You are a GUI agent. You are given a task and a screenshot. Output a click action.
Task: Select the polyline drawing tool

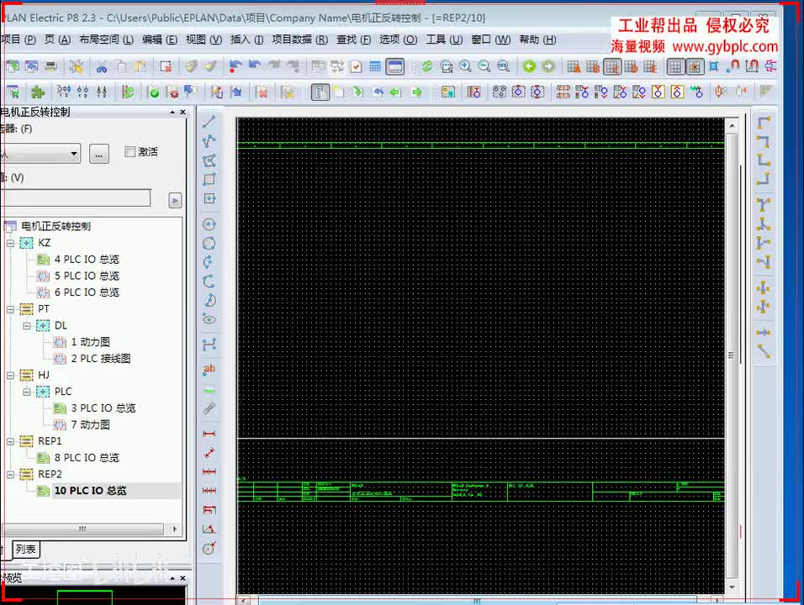point(209,141)
